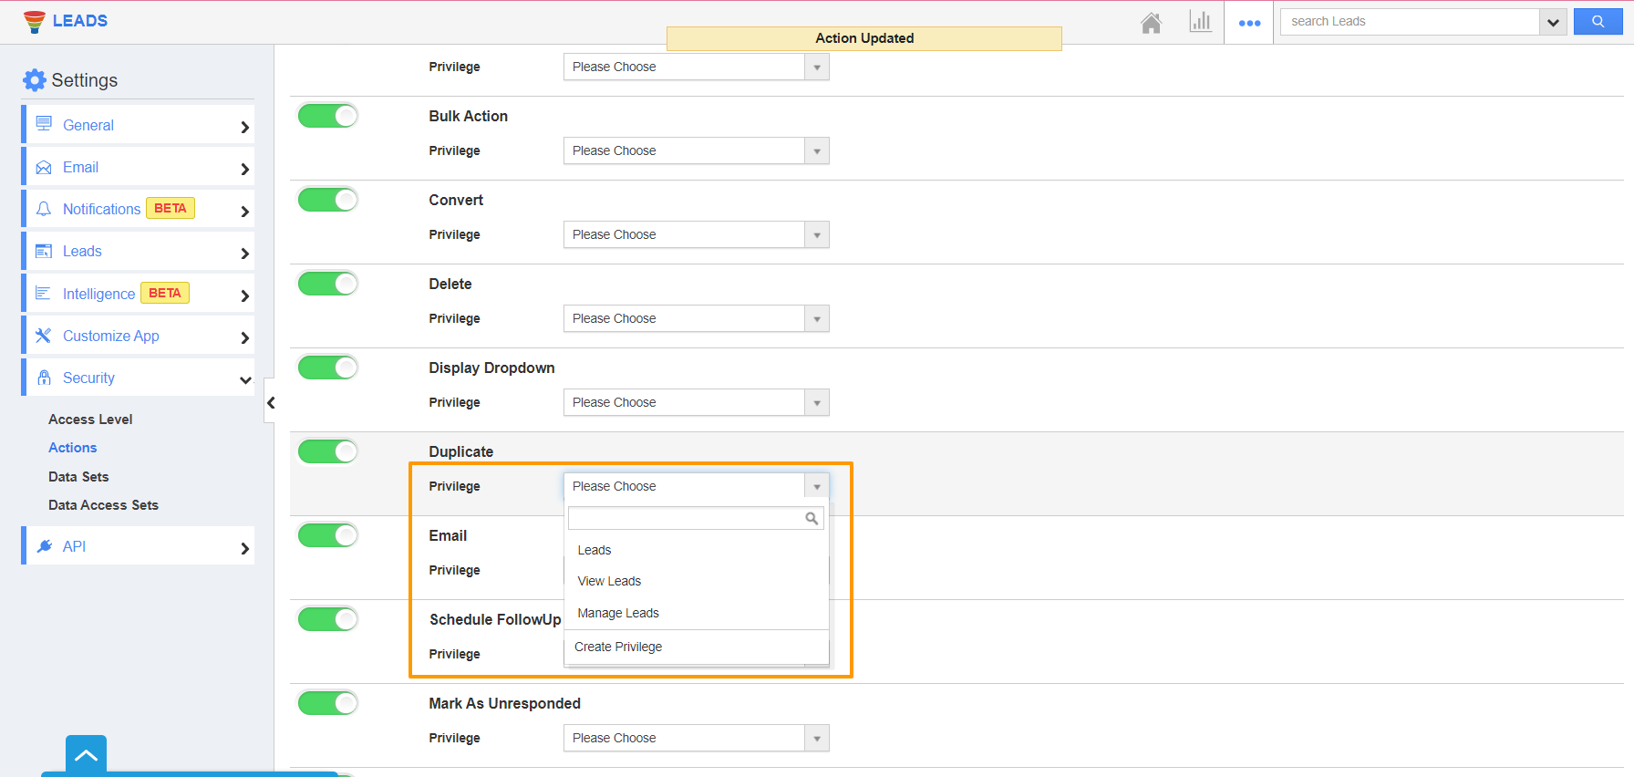The width and height of the screenshot is (1634, 777).
Task: Type in the search Leads field
Action: tap(1410, 22)
